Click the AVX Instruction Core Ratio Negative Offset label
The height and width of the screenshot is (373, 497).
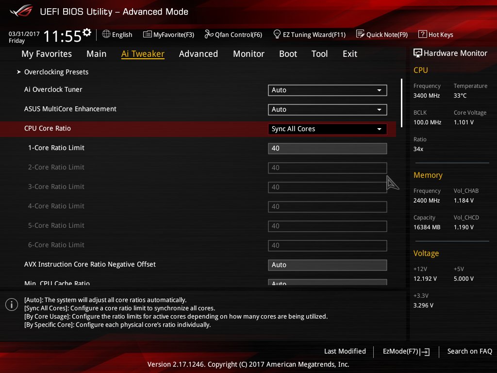[x=90, y=264]
